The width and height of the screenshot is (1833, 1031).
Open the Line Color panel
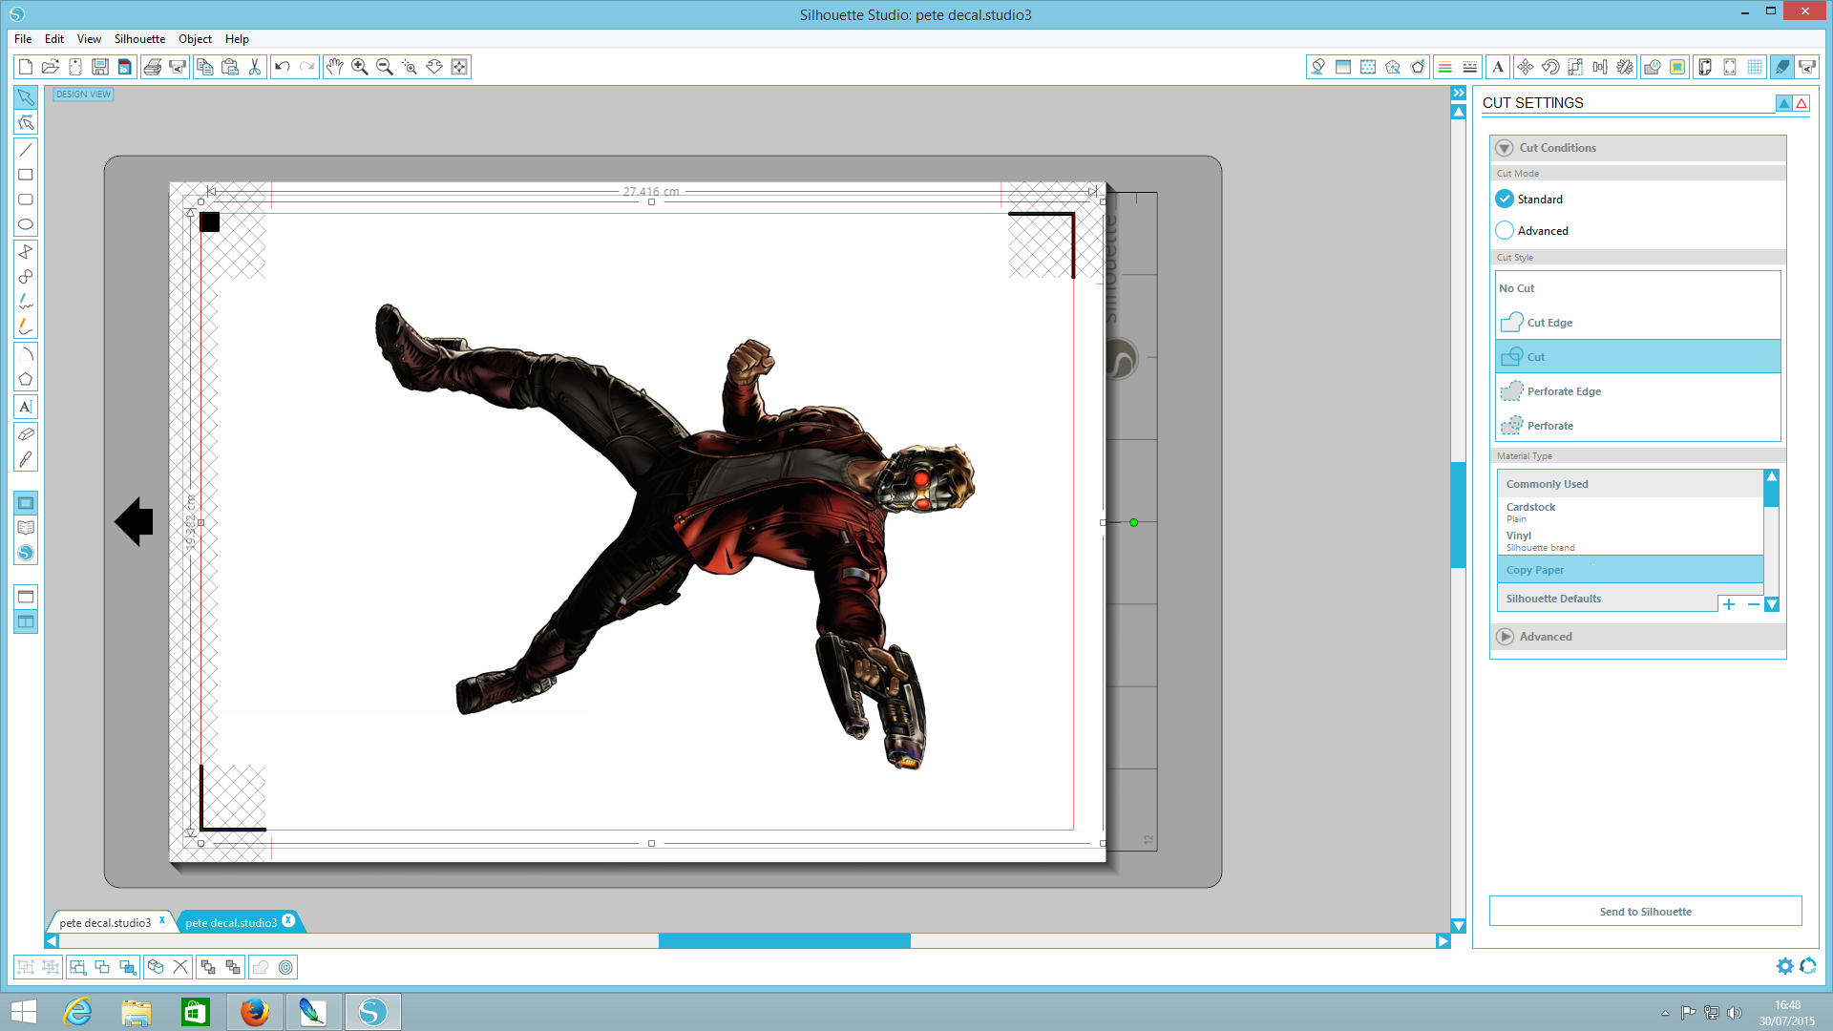[1445, 67]
